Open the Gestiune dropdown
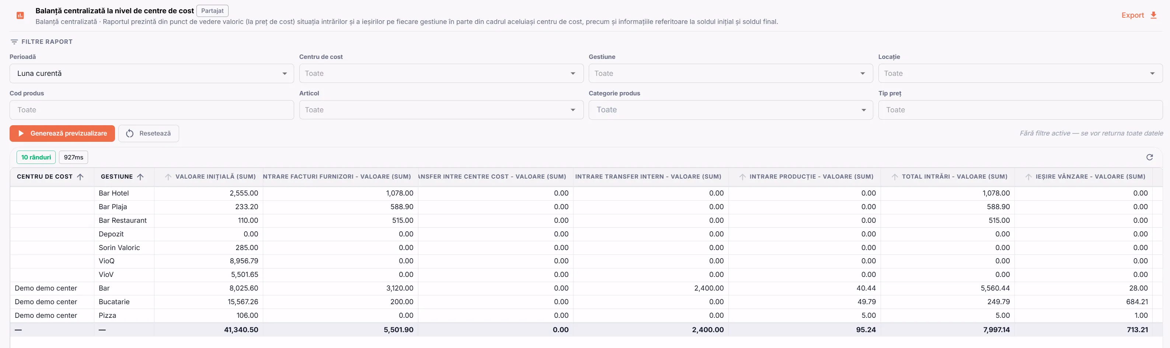Viewport: 1170px width, 348px height. coord(731,74)
